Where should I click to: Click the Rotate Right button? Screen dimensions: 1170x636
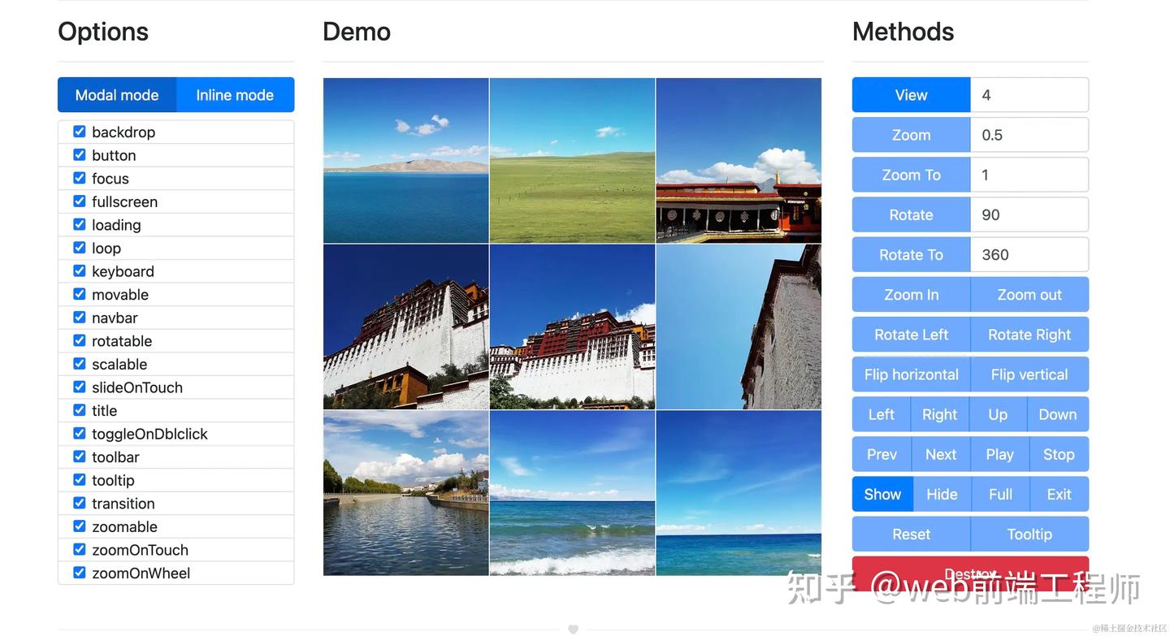coord(1029,335)
